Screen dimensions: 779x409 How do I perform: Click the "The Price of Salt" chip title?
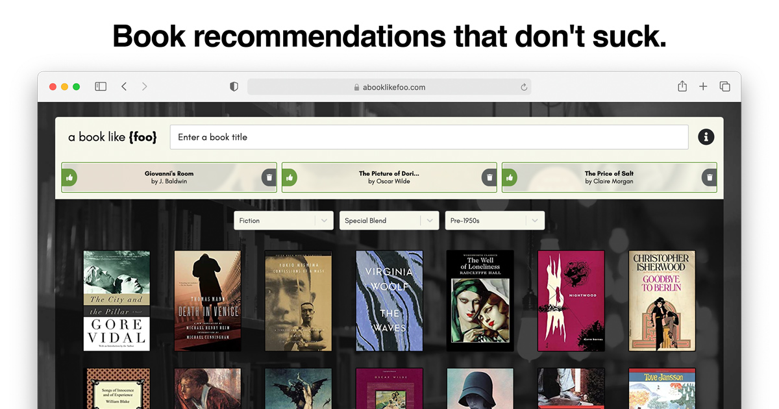(x=609, y=173)
